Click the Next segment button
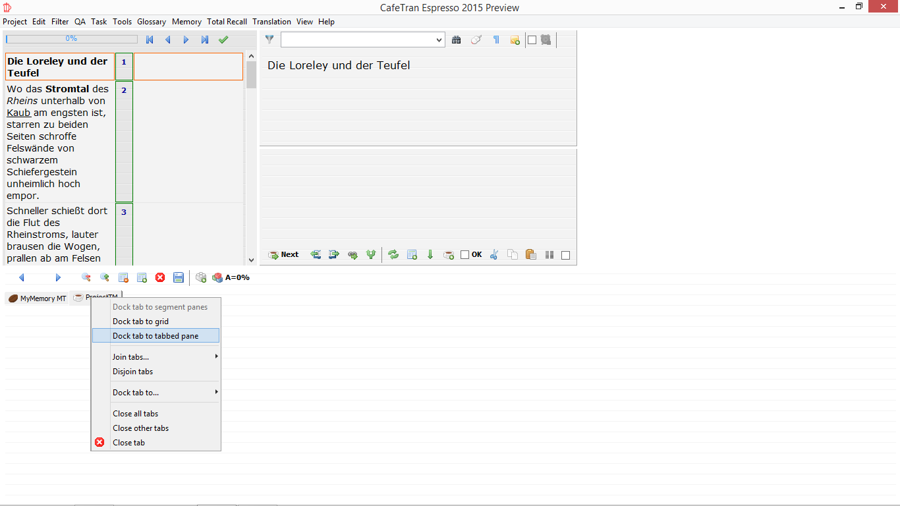The height and width of the screenshot is (506, 900). coord(283,255)
